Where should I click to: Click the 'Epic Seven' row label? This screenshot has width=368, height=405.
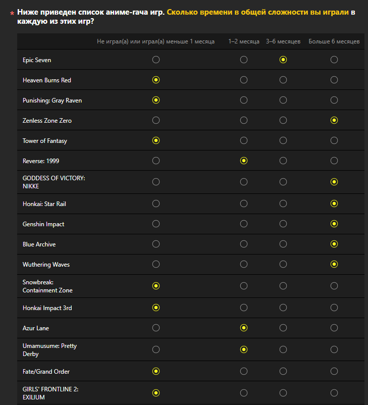37,60
